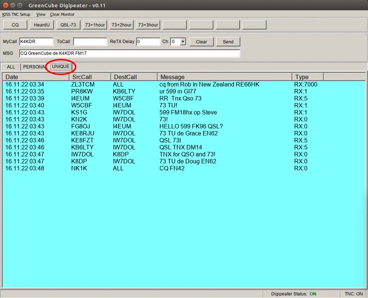Select the KE8RJU source call cell
368x298 pixels.
83,133
